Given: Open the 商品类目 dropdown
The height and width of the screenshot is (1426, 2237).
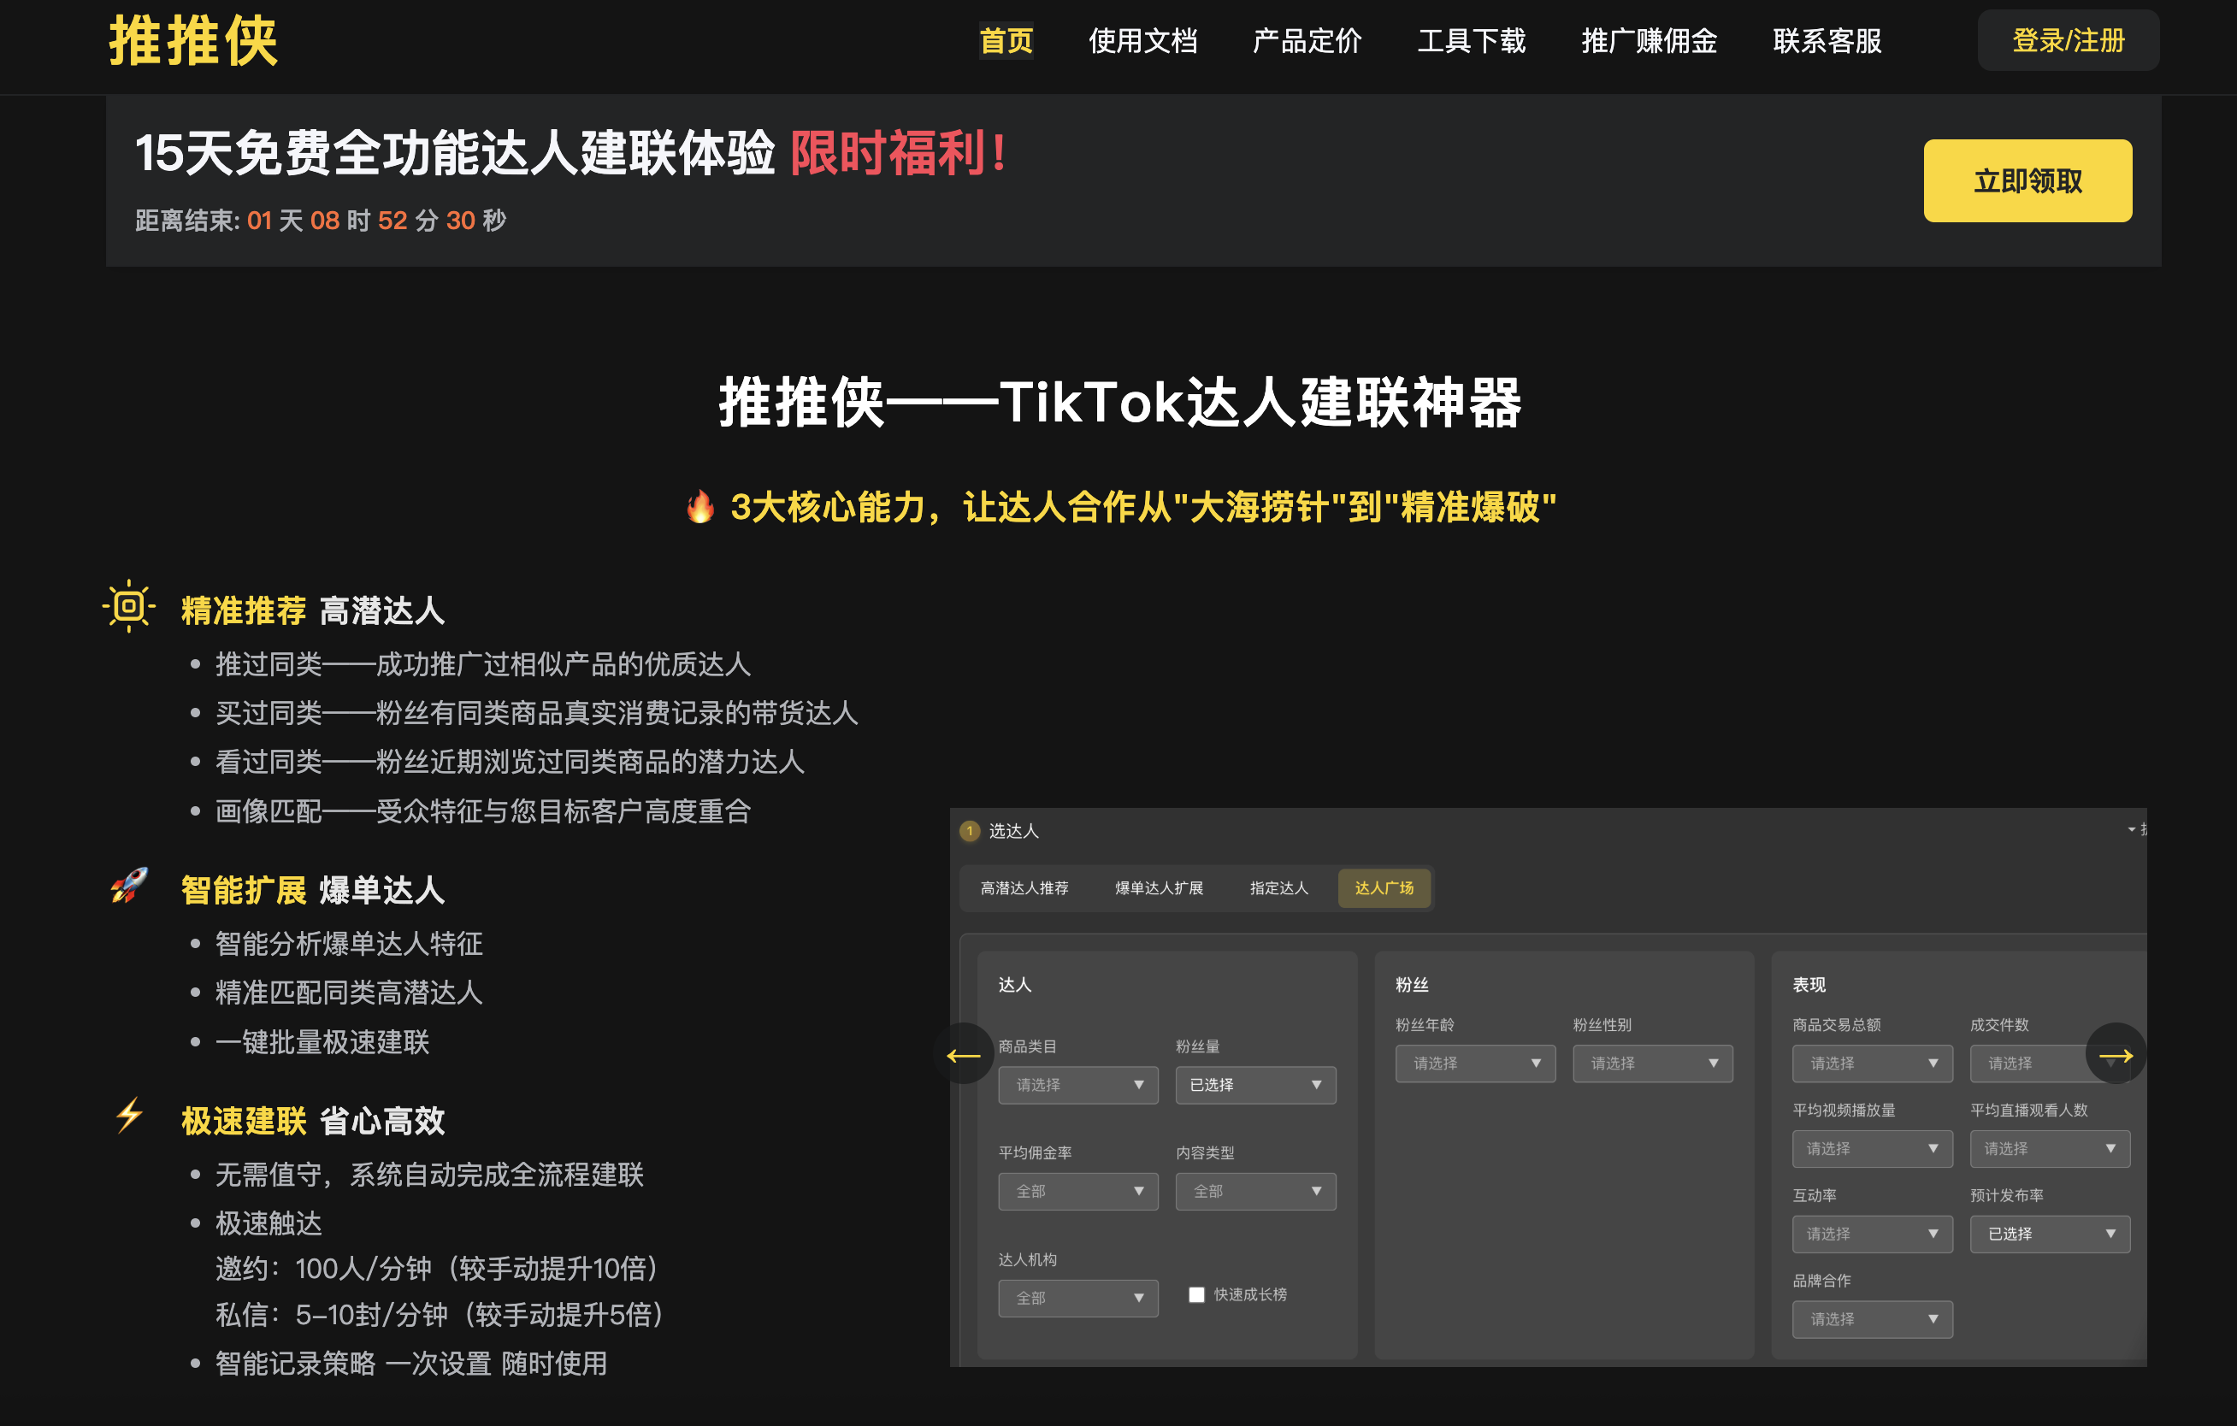Looking at the screenshot, I should click(x=1077, y=1084).
